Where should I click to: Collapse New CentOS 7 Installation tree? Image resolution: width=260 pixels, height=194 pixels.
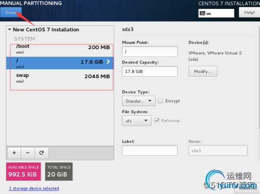pyautogui.click(x=10, y=30)
